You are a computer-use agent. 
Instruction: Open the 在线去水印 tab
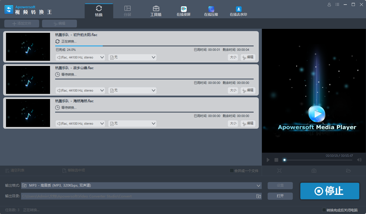(238, 11)
